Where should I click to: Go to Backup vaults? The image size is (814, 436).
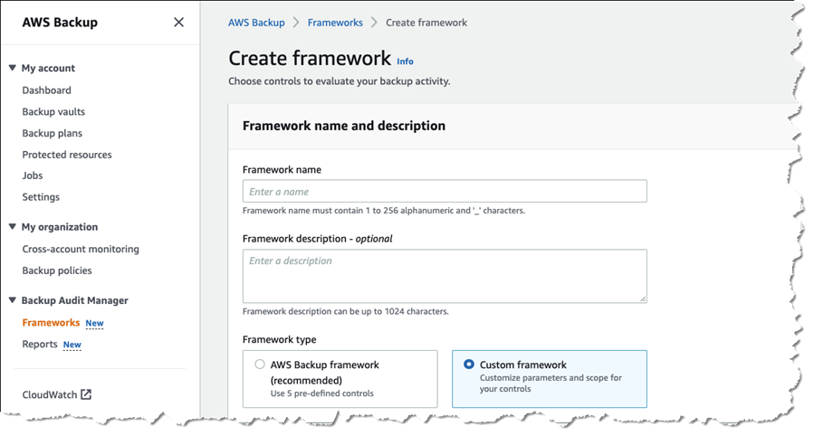[x=53, y=111]
